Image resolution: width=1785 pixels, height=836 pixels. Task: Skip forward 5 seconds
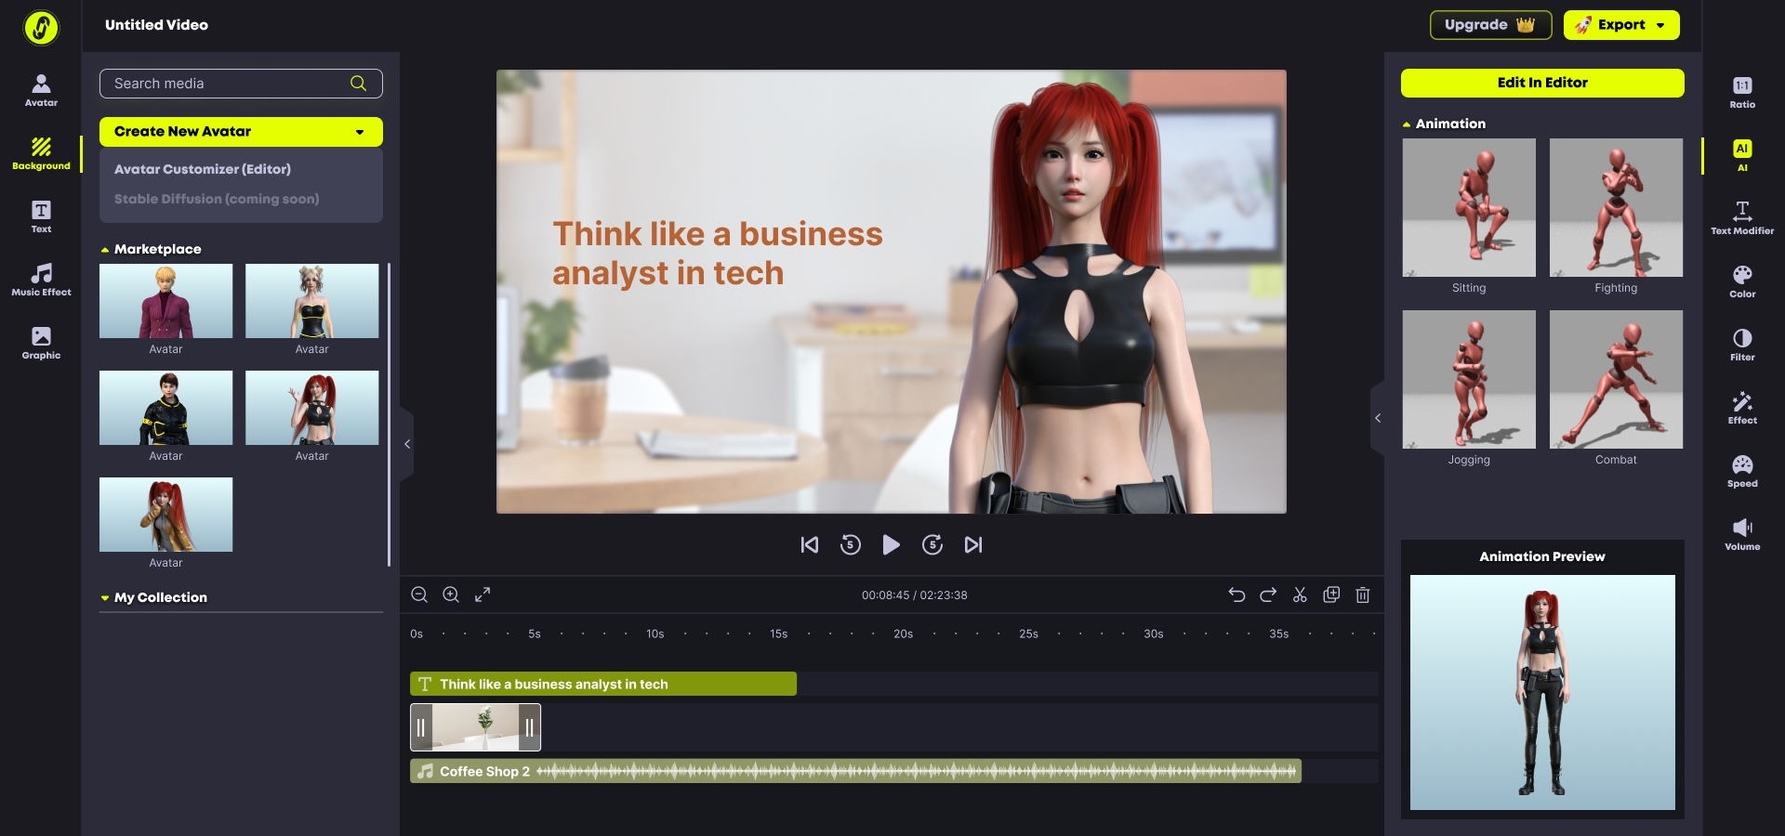pyautogui.click(x=932, y=545)
